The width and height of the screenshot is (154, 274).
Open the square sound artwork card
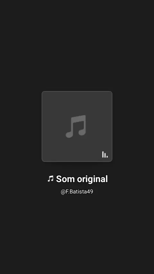[x=77, y=126]
